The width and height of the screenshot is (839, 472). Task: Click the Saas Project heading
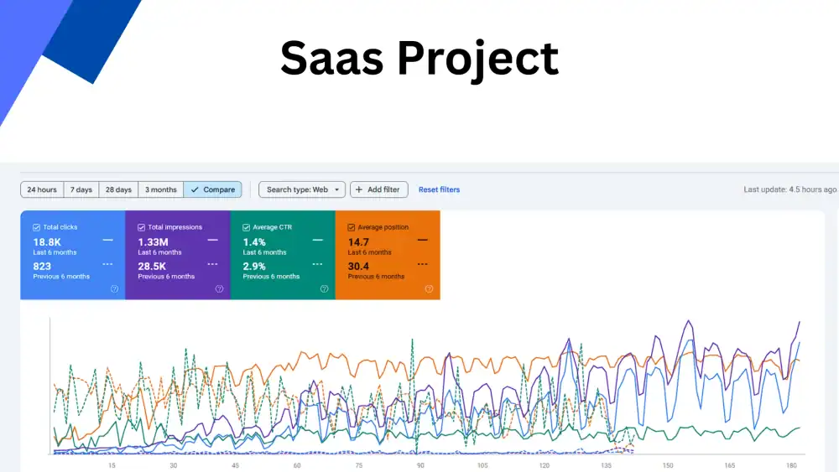(419, 59)
